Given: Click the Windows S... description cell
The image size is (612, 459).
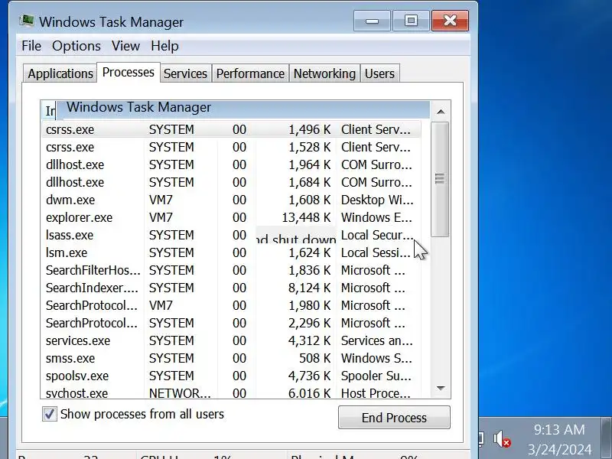Looking at the screenshot, I should (376, 358).
